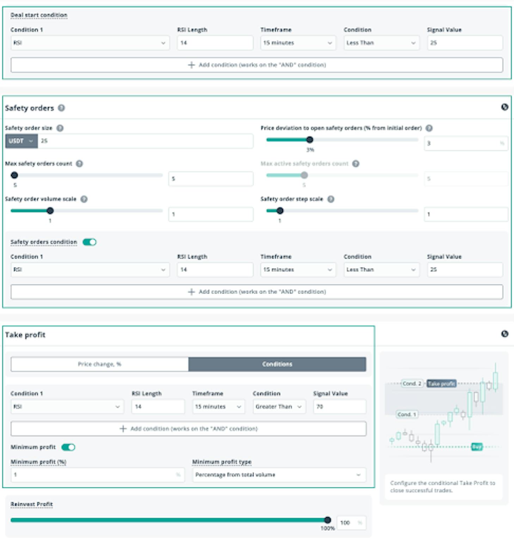Switch to the Price change, % tab
514x541 pixels.
100,364
